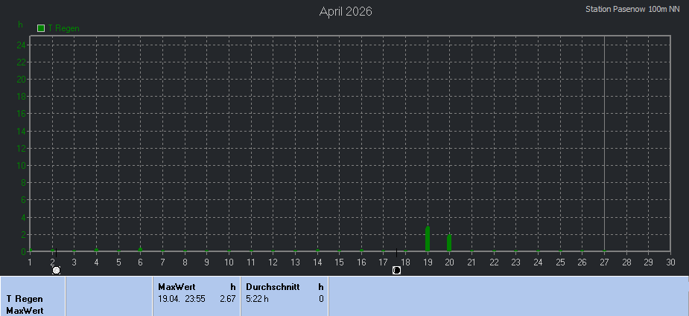This screenshot has width=689, height=316.
Task: Click day 30 on the x-axis
Action: tap(670, 262)
